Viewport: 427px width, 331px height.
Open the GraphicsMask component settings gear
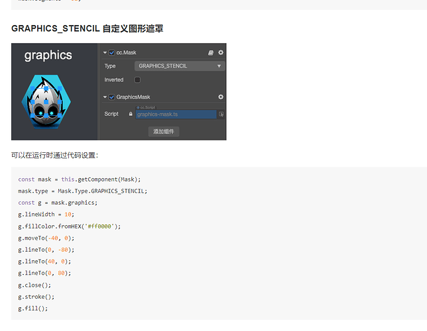pos(221,97)
